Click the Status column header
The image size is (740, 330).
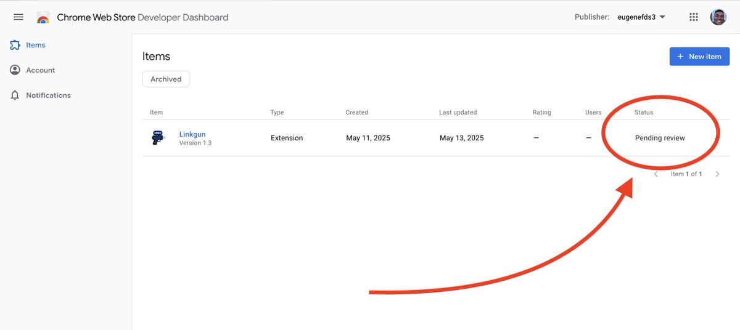coord(644,113)
